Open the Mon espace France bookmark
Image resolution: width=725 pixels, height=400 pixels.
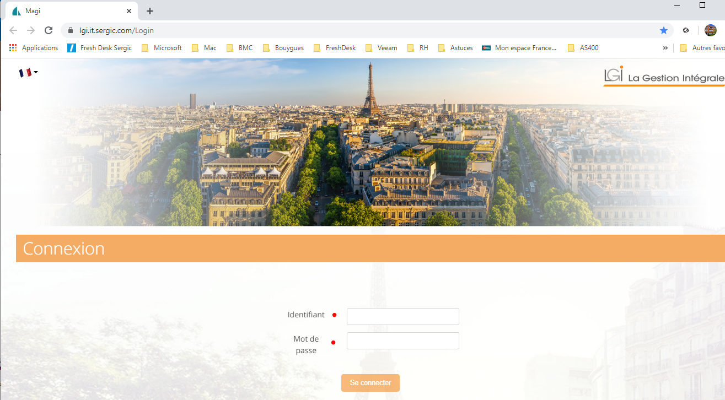[x=519, y=48]
